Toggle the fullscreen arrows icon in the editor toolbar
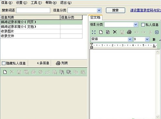The image size is (161, 119). point(94,32)
